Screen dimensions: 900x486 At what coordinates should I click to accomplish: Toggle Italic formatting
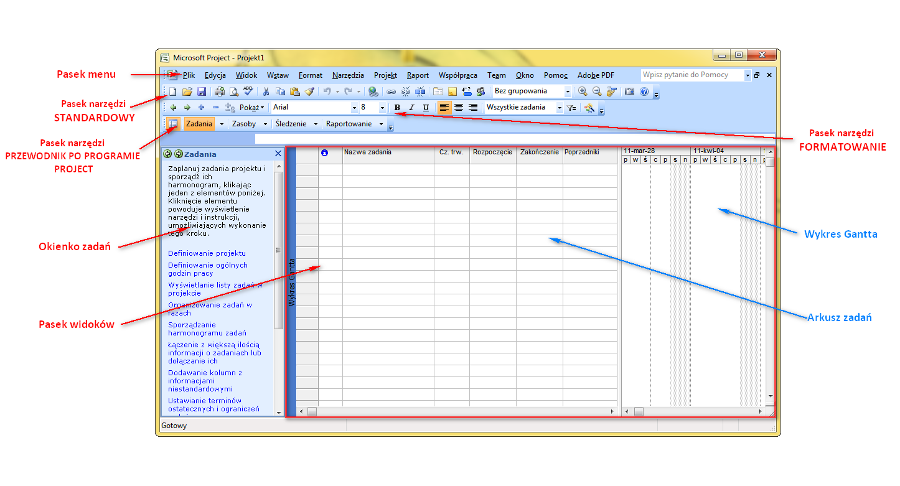tap(411, 107)
